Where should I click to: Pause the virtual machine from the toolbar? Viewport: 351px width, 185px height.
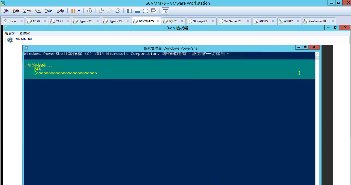73,11
